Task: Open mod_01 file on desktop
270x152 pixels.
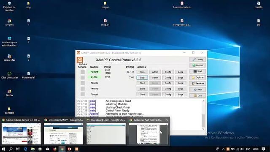Action: tap(105, 22)
